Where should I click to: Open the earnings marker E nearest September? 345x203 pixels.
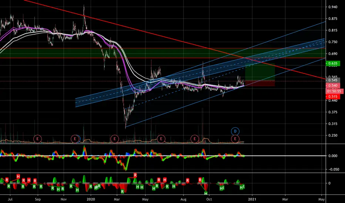click(x=37, y=139)
